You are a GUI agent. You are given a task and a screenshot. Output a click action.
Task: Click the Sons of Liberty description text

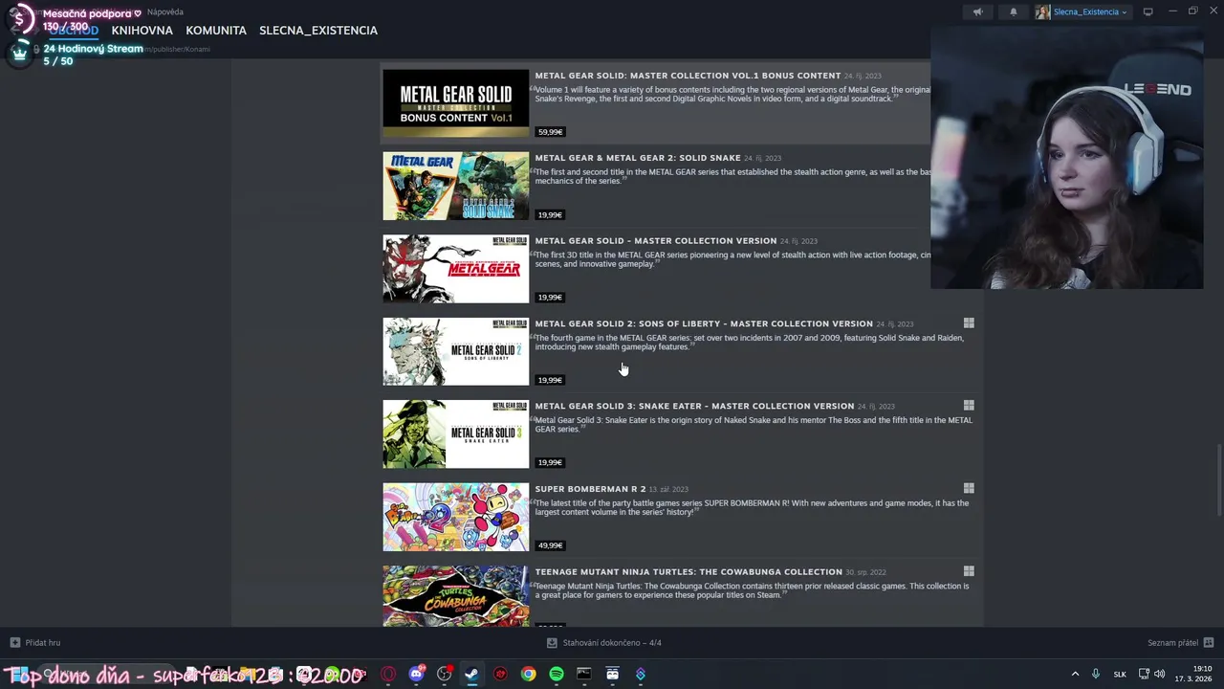click(749, 342)
